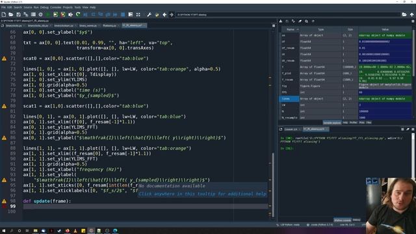
Task: Select the 'lines' variable row
Action: click(346, 99)
